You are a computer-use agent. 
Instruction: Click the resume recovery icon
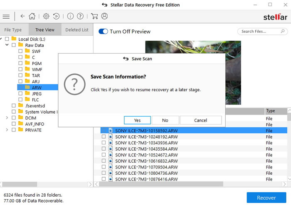point(56,17)
